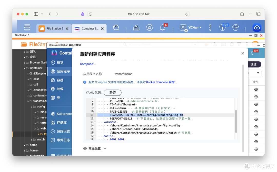Click the Safari address bar 192.168.200.142

[138, 14]
